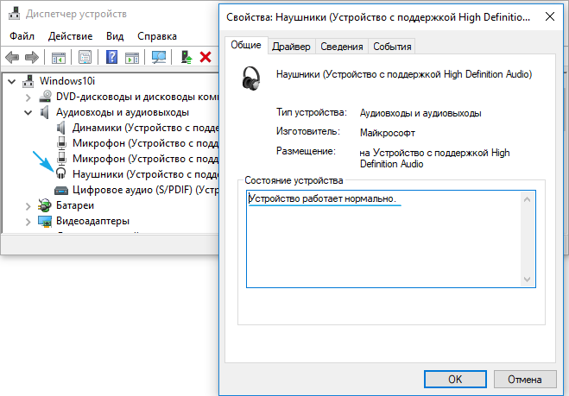Expand the Видеоадаптеры category
Viewport: 569px width, 396px height.
(x=27, y=222)
